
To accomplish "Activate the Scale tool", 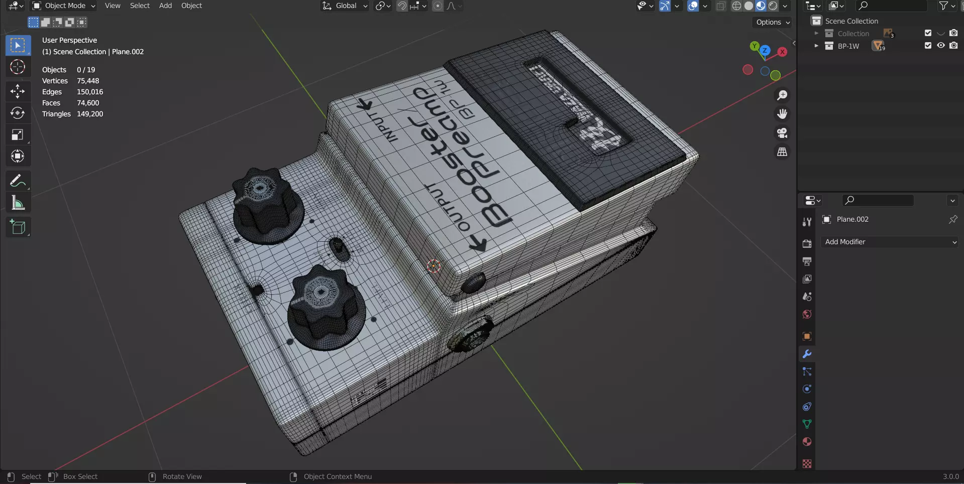I will [18, 134].
